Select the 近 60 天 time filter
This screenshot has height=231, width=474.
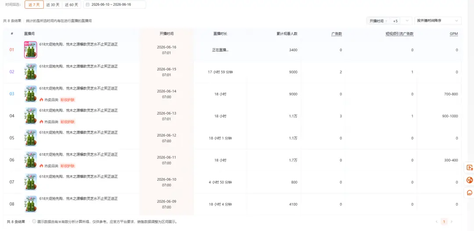[x=72, y=4]
